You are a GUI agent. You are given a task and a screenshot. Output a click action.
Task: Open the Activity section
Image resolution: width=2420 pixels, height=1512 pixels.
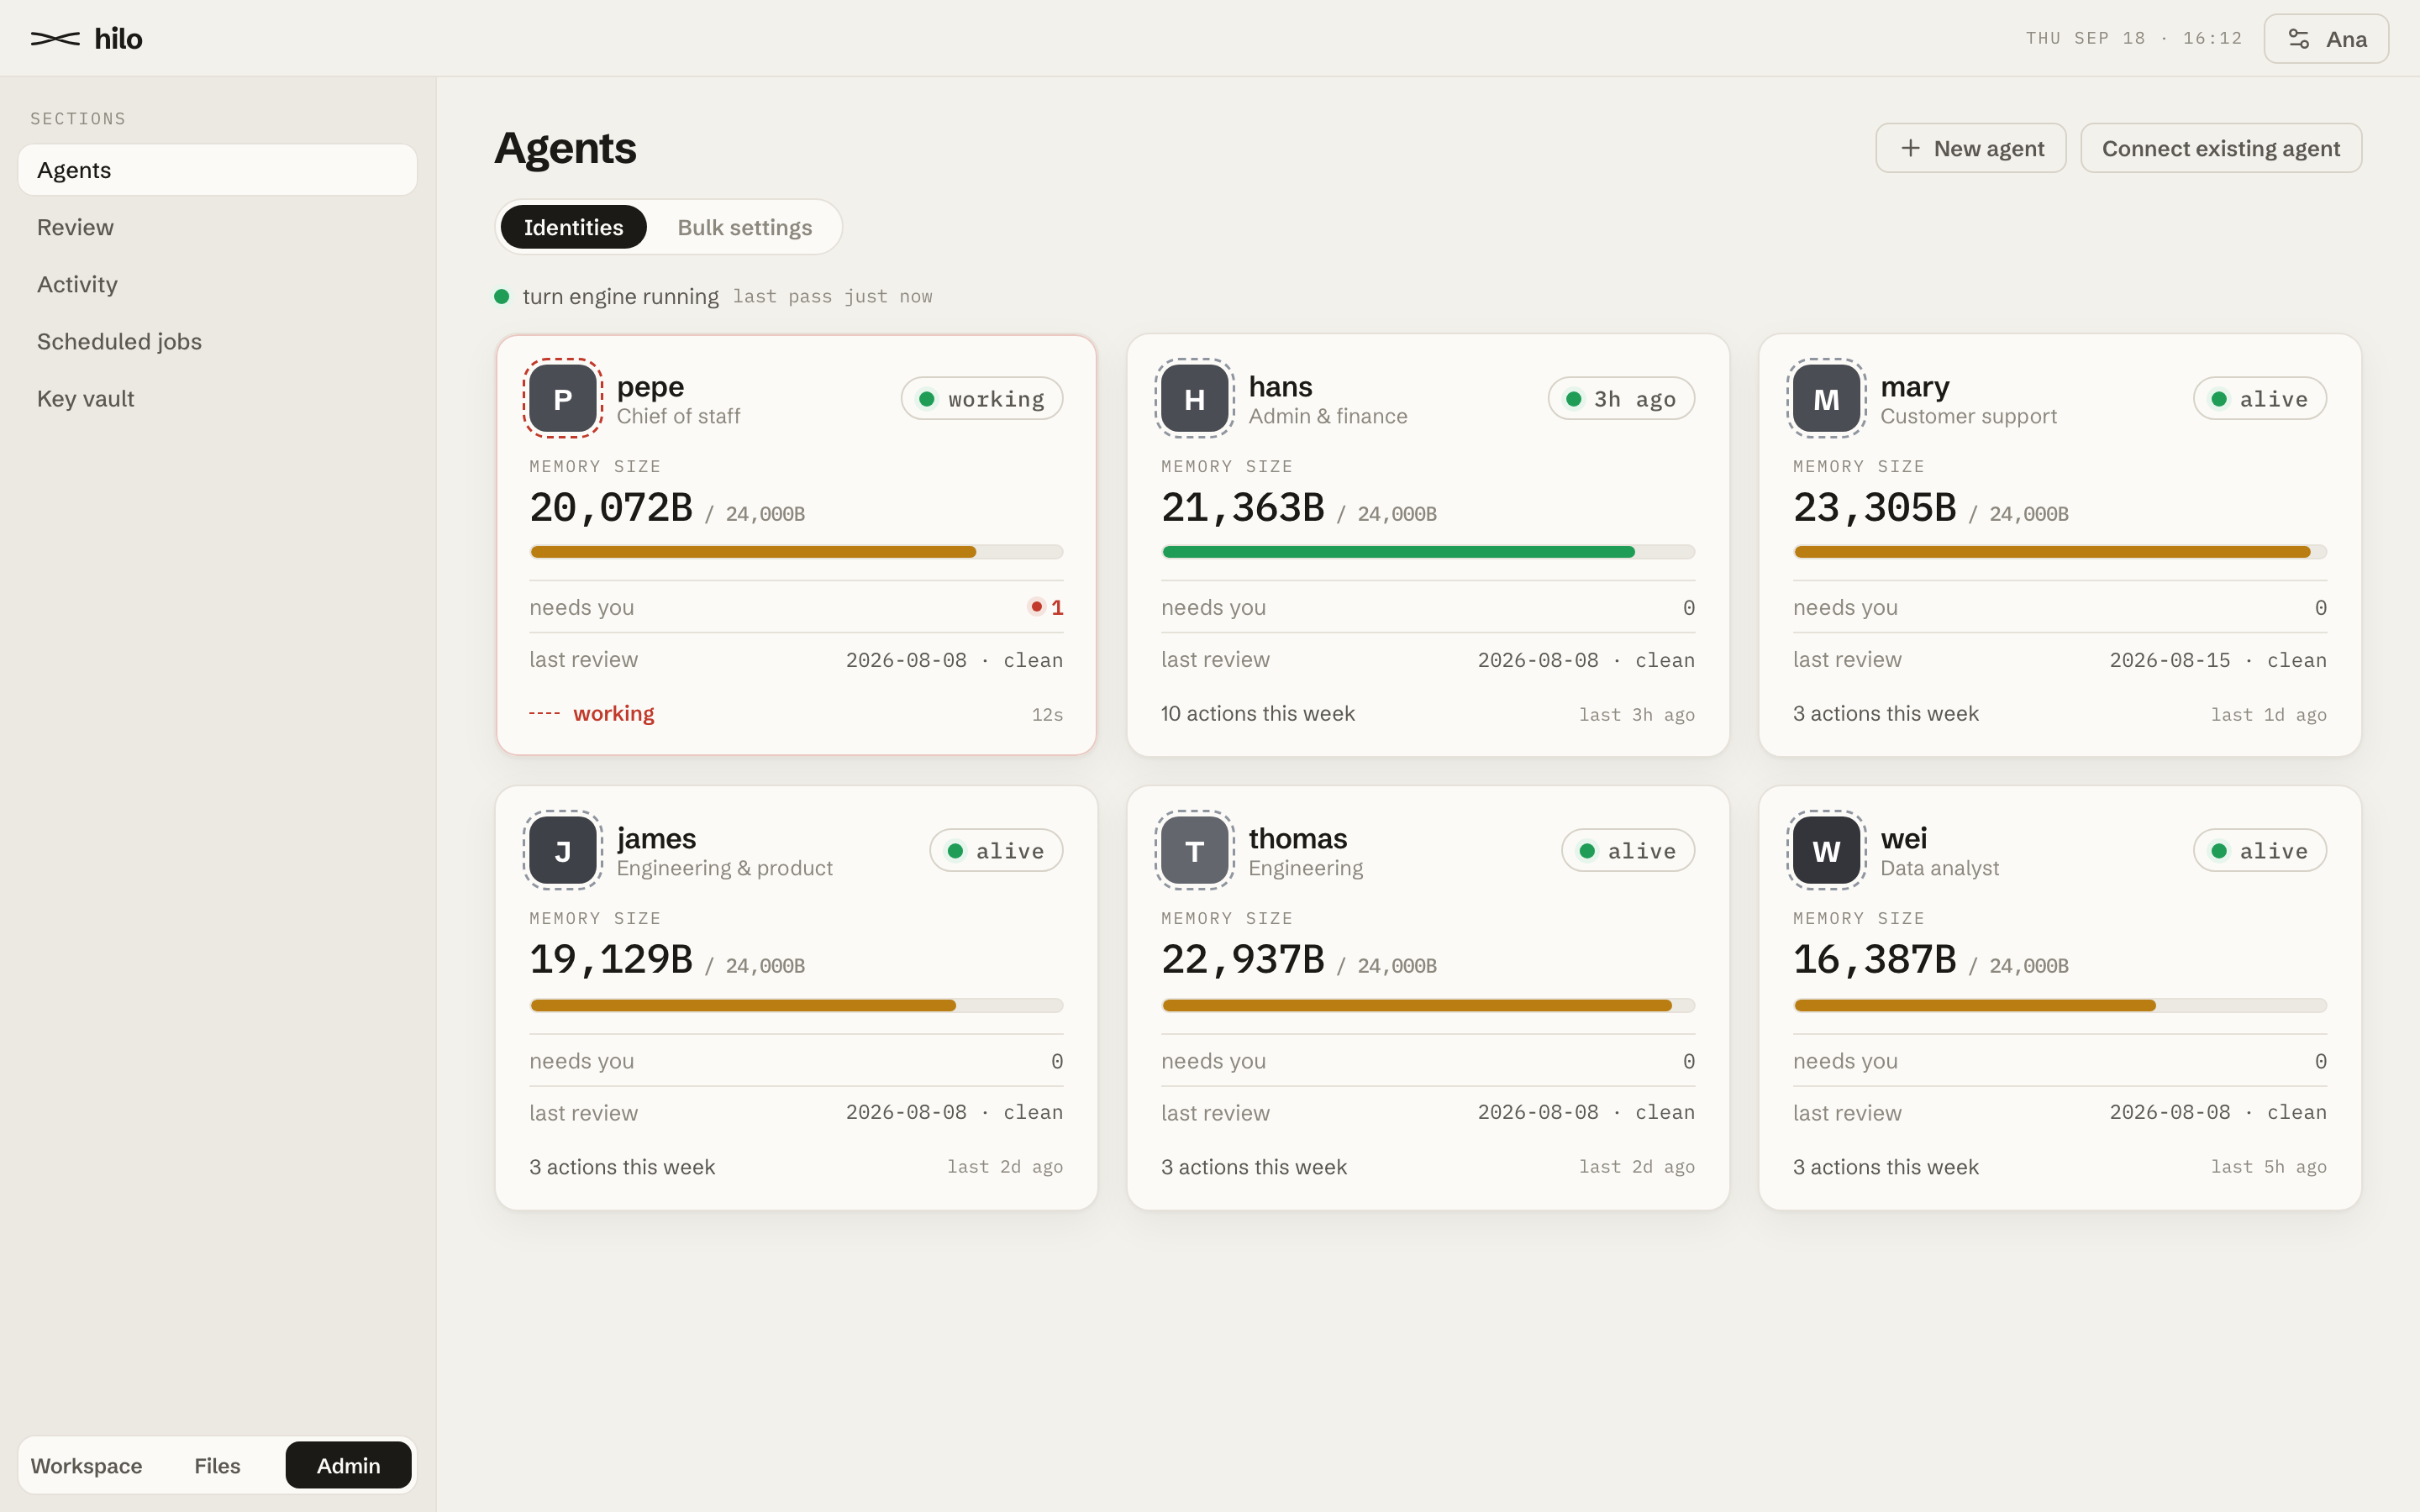tap(217, 284)
